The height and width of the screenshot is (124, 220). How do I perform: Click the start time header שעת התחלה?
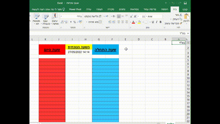pos(106,50)
